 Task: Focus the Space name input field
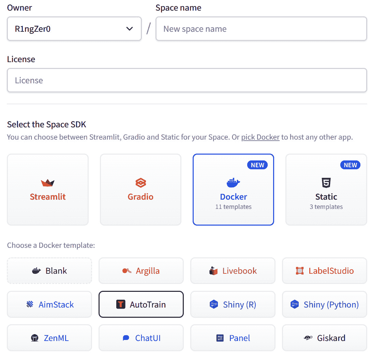(261, 29)
